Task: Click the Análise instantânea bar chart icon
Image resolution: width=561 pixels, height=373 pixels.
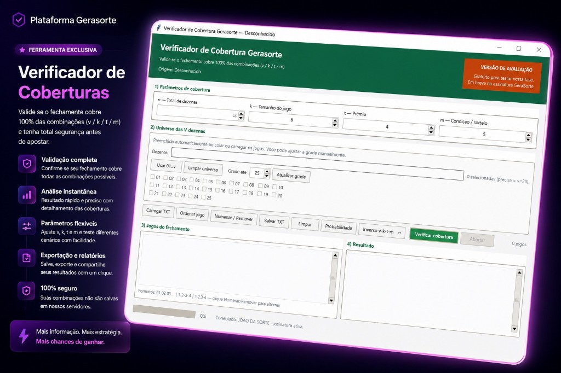Action: coord(27,195)
